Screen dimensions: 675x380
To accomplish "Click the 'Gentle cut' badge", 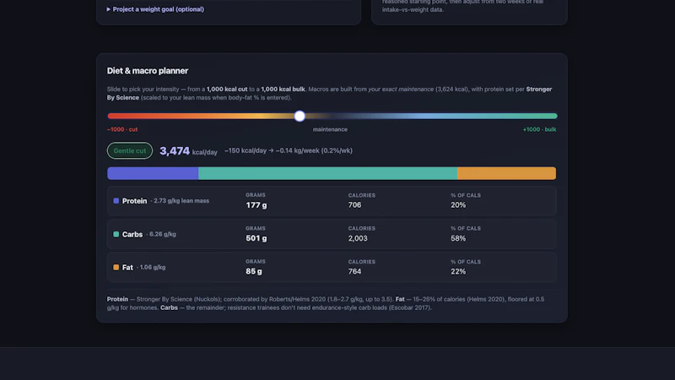I will click(130, 151).
